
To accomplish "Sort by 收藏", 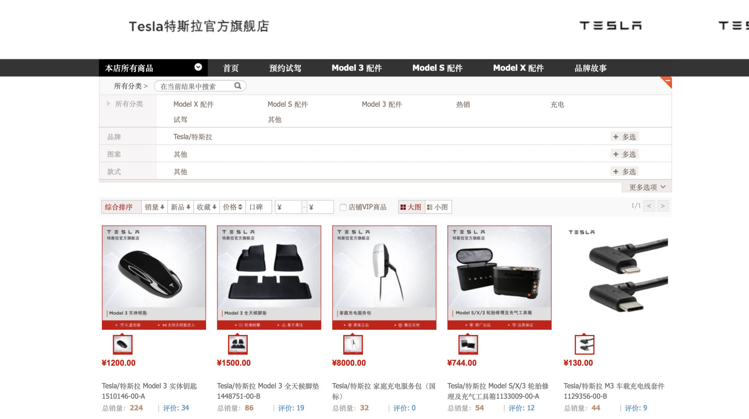I will [207, 207].
